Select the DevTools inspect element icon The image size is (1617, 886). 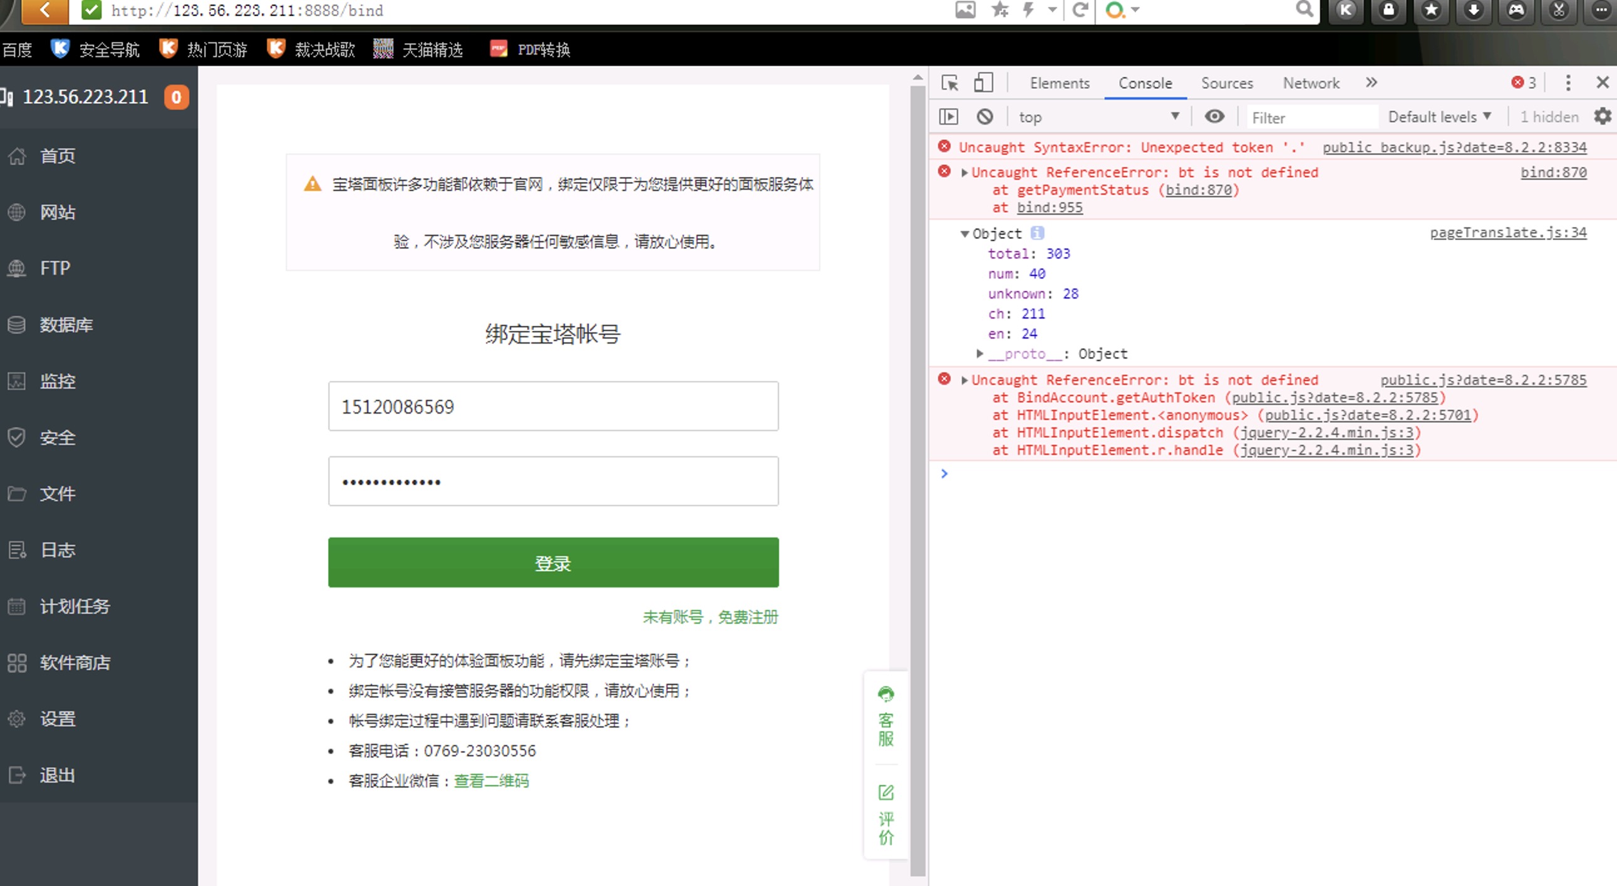950,83
